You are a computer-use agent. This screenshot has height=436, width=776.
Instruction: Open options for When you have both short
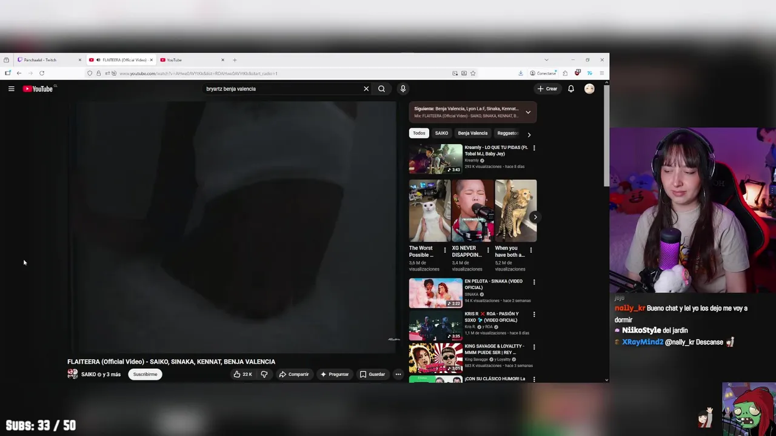point(531,250)
